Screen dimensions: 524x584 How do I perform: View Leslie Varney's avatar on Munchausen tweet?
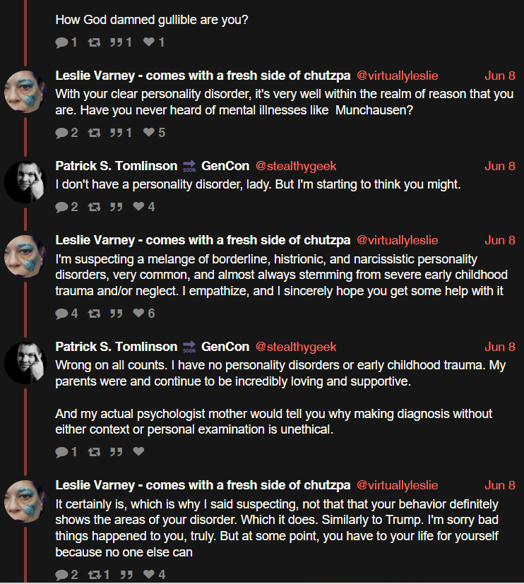click(x=25, y=92)
